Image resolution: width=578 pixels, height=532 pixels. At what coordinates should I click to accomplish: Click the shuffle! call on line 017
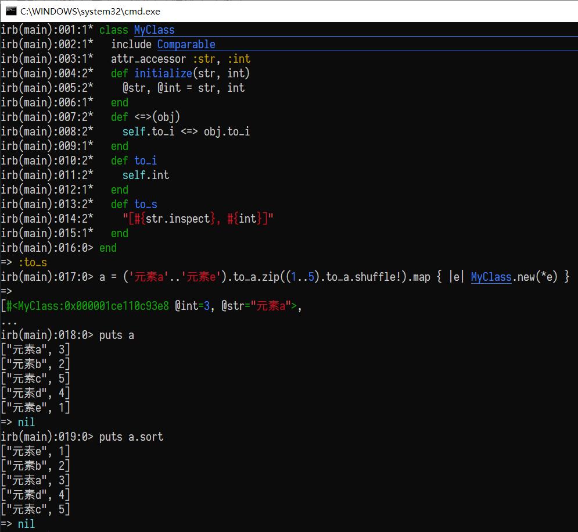378,277
